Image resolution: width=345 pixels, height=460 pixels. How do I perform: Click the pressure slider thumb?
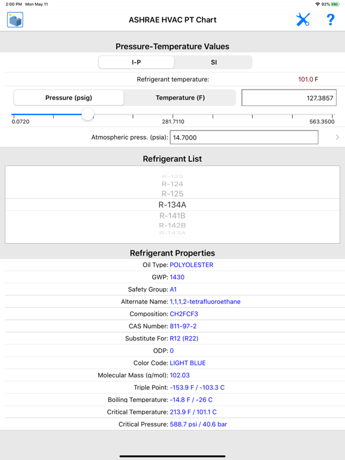87,114
